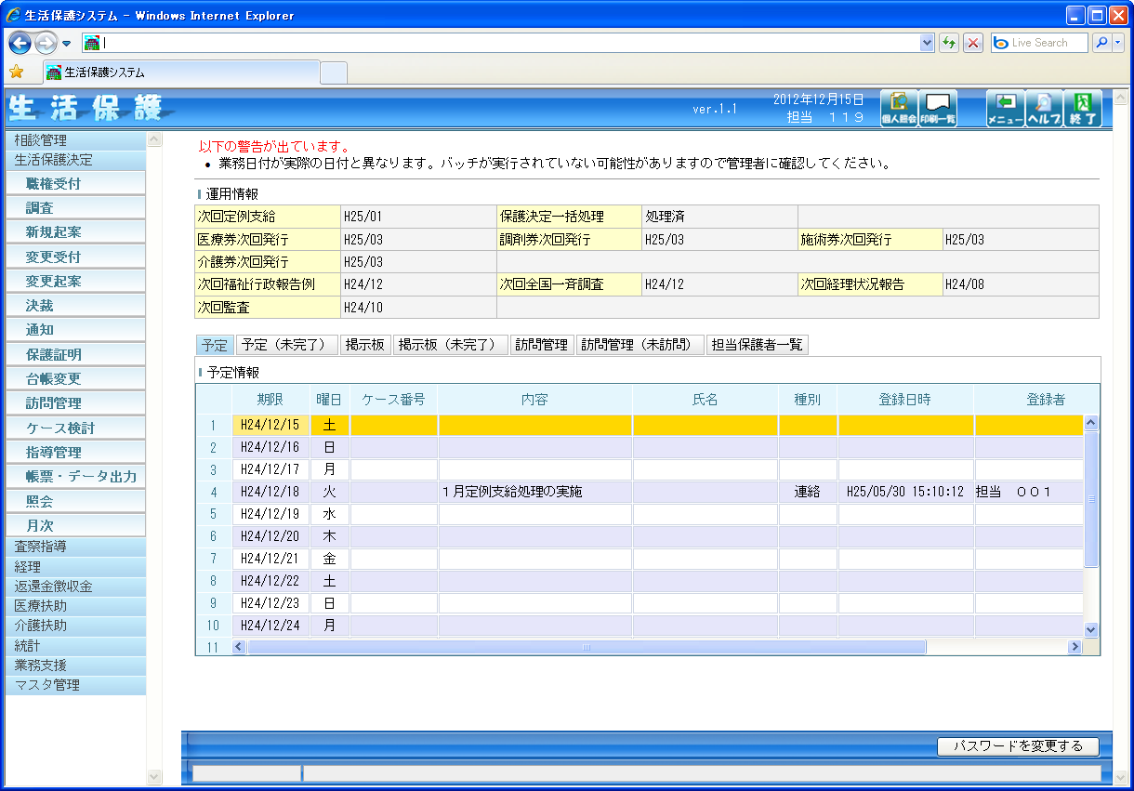The width and height of the screenshot is (1134, 791).
Task: Open 新規起案 from the sidebar
Action: pyautogui.click(x=75, y=232)
